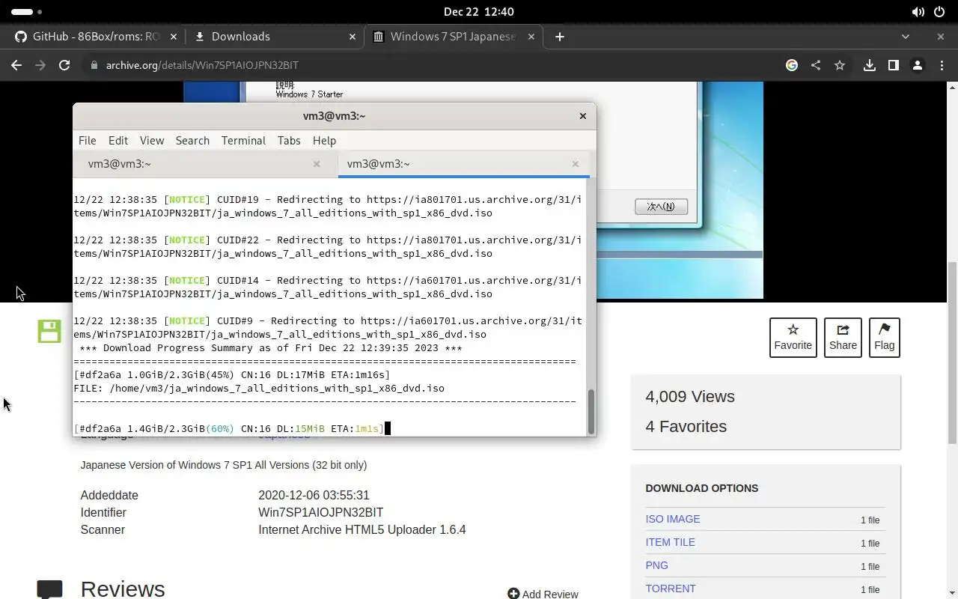
Task: Click the next button in installer screenshot
Action: [661, 207]
